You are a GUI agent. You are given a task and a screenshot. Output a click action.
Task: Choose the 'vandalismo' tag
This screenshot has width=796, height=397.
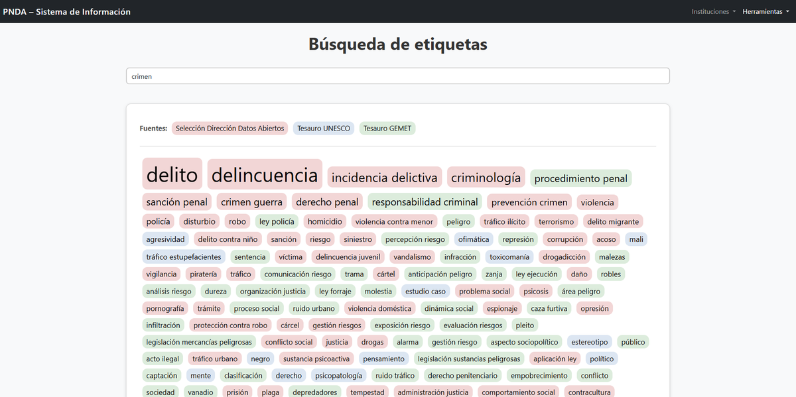pyautogui.click(x=412, y=256)
